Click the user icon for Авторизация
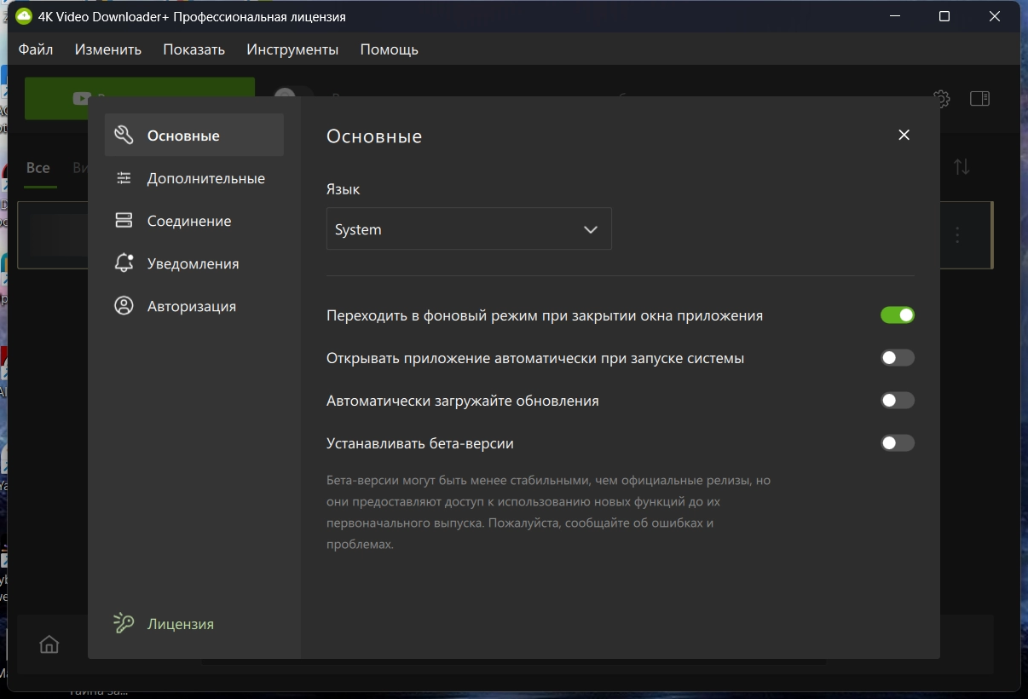This screenshot has height=699, width=1028. pos(124,306)
